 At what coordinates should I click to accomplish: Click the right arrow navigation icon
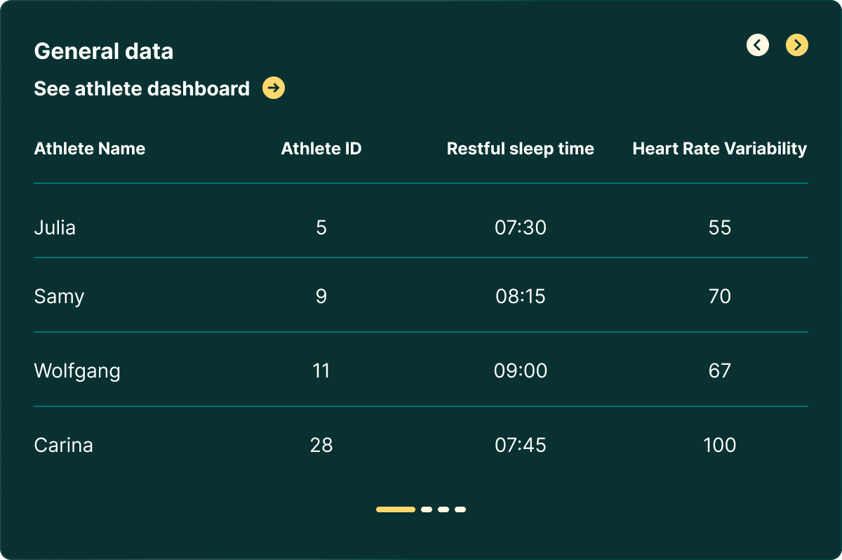tap(797, 45)
